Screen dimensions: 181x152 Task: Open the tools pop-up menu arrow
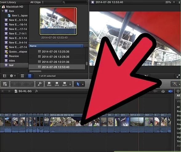click(x=83, y=84)
